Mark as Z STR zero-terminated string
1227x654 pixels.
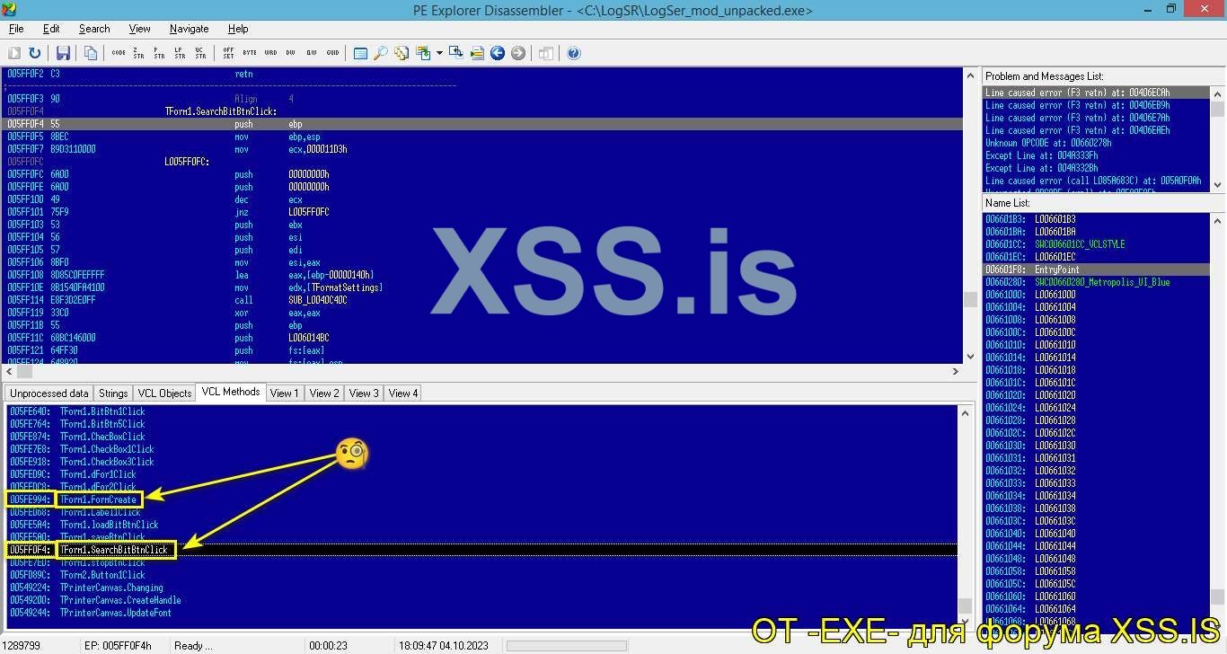pyautogui.click(x=138, y=53)
